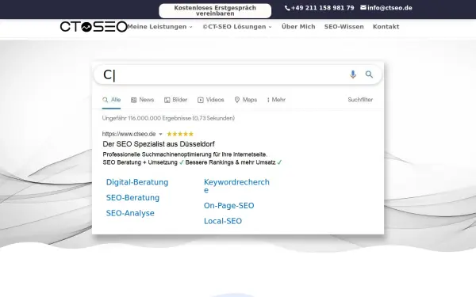Click the microphone voice search icon
This screenshot has height=297, width=476.
[x=353, y=74]
